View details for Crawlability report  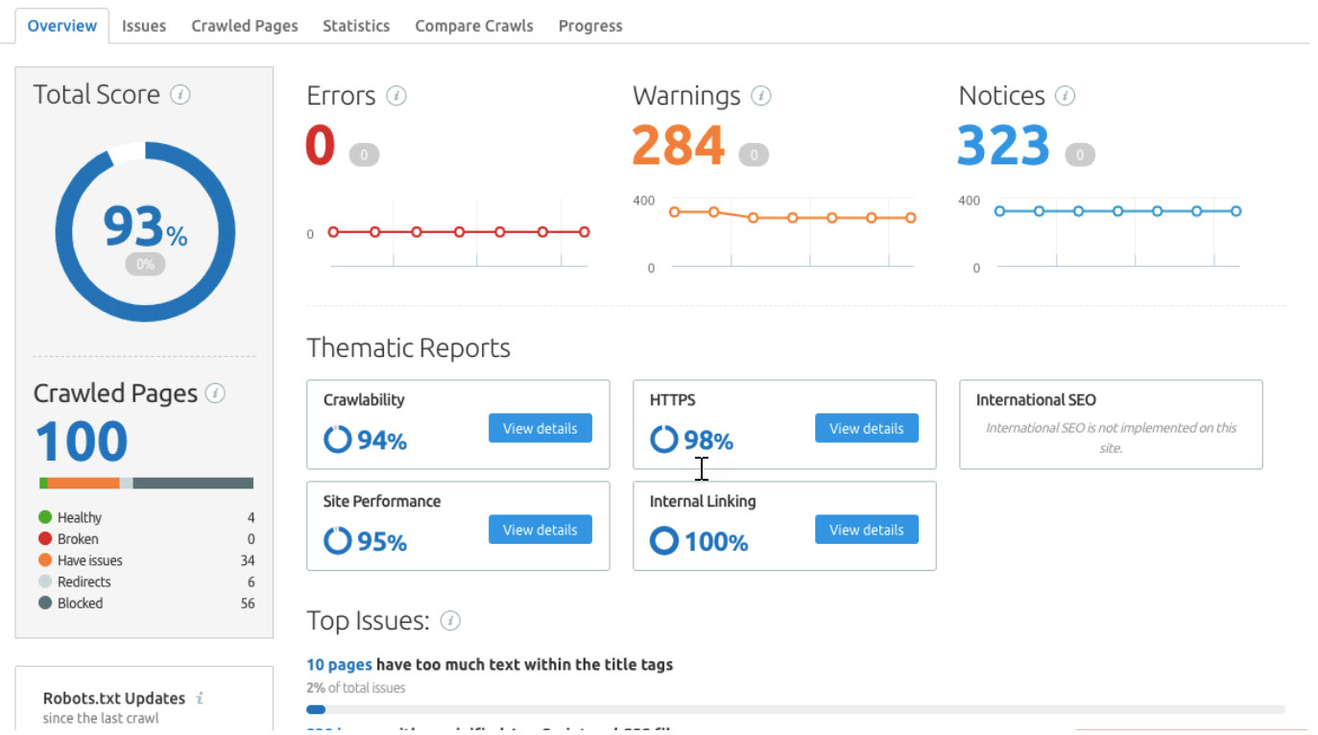pos(539,428)
